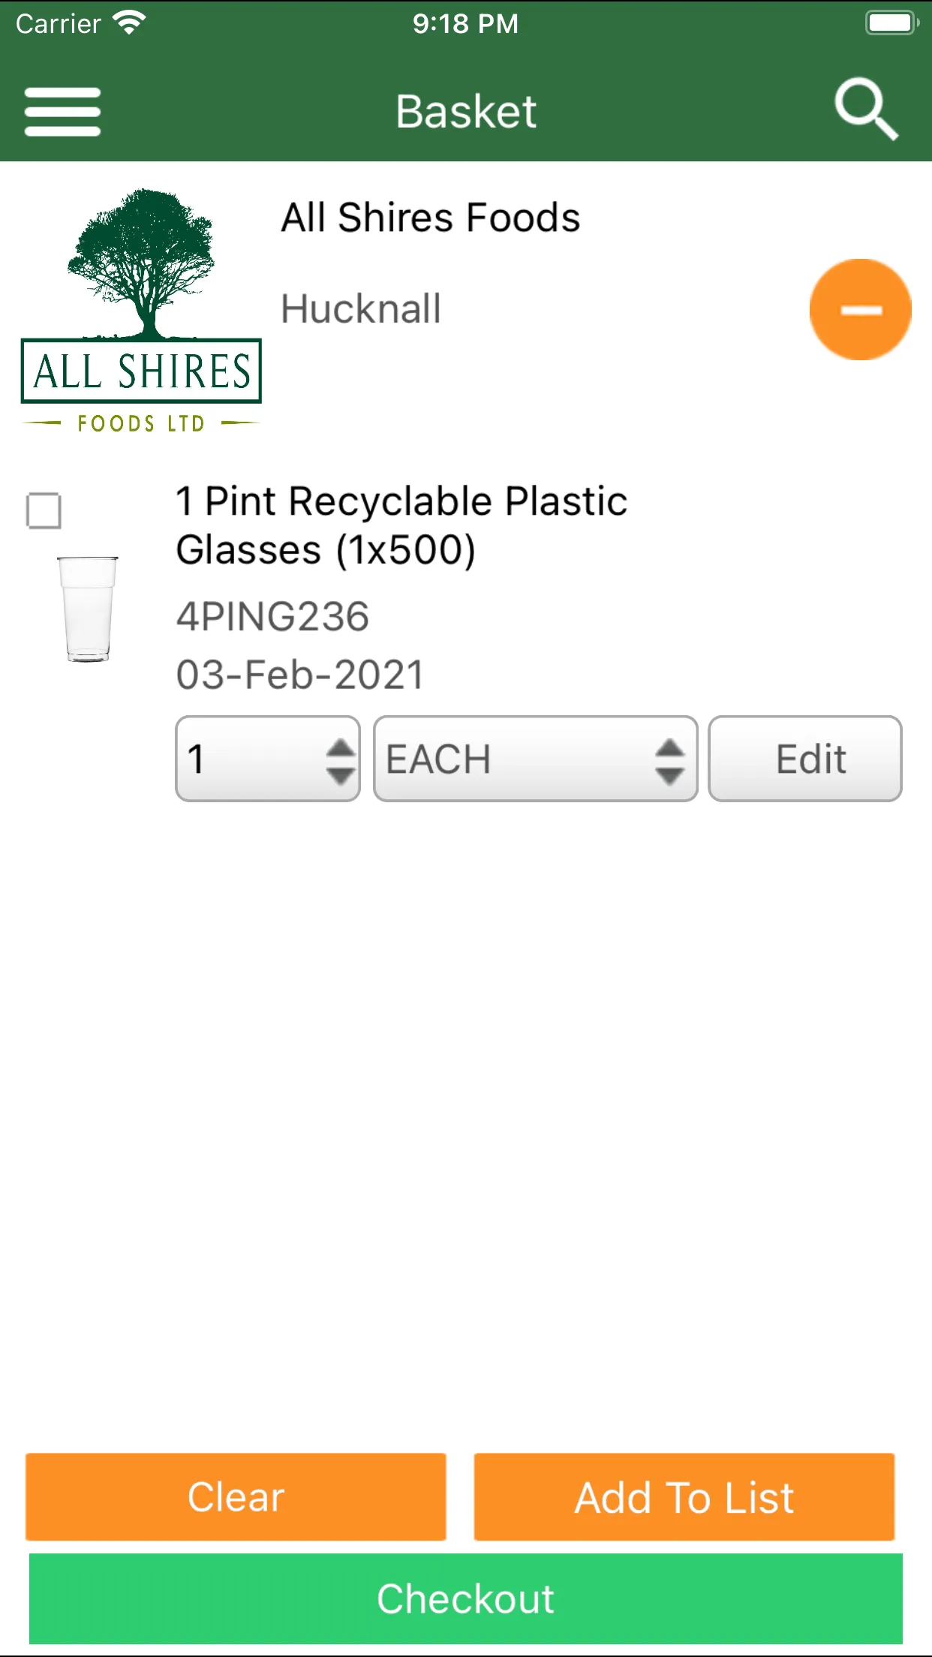This screenshot has height=1657, width=932.
Task: Tap the Wi-Fi status icon
Action: (129, 23)
